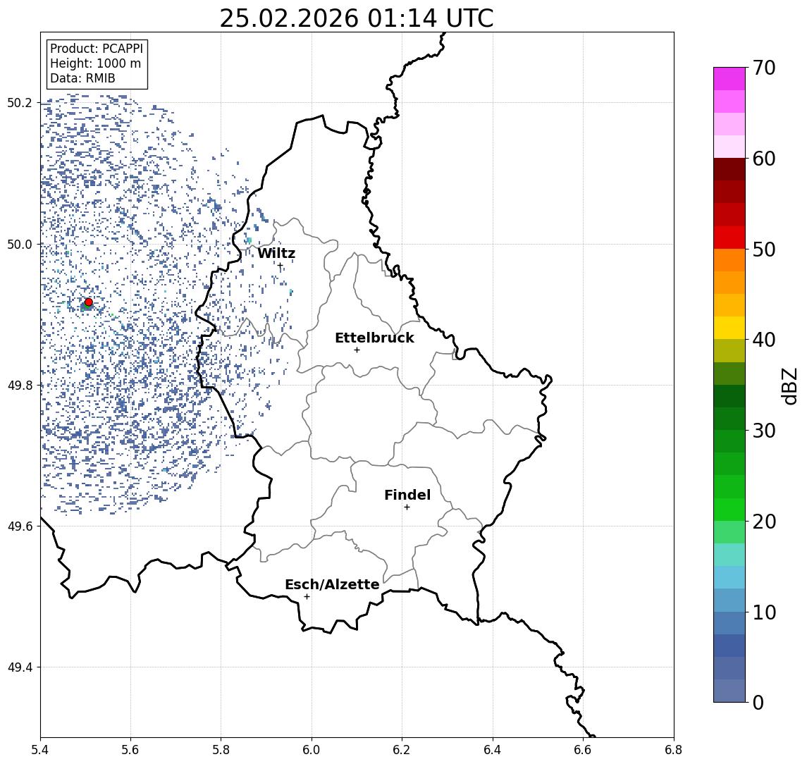The height and width of the screenshot is (764, 807).
Task: Click the 49.6 latitude axis label
Action: click(x=19, y=526)
